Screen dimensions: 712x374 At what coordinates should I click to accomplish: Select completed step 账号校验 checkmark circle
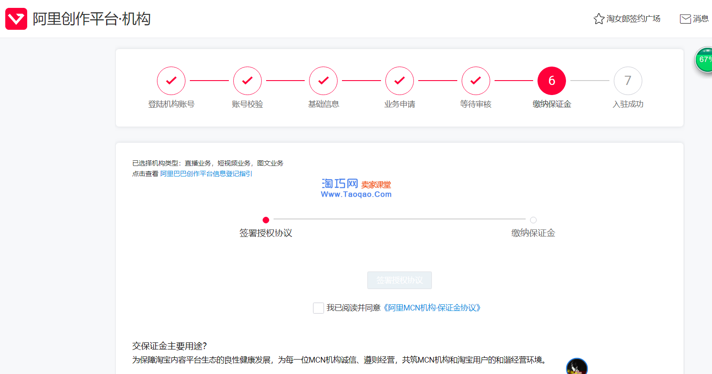(x=247, y=81)
